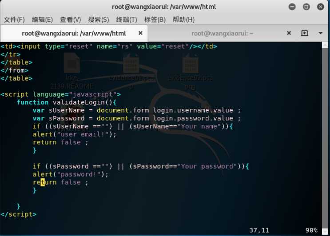Click the 'var sPassword' line
The height and width of the screenshot is (236, 330).
(137, 118)
